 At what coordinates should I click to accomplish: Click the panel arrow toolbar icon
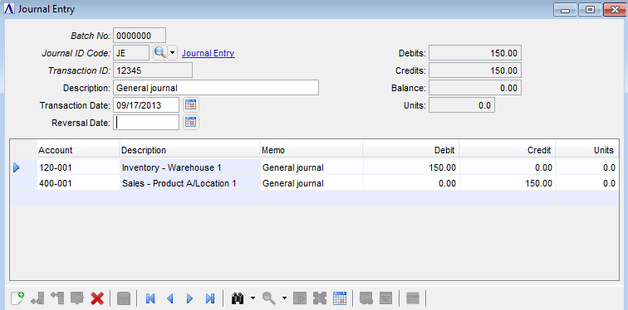300,298
